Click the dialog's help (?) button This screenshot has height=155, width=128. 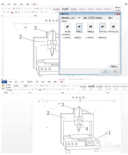115,14
